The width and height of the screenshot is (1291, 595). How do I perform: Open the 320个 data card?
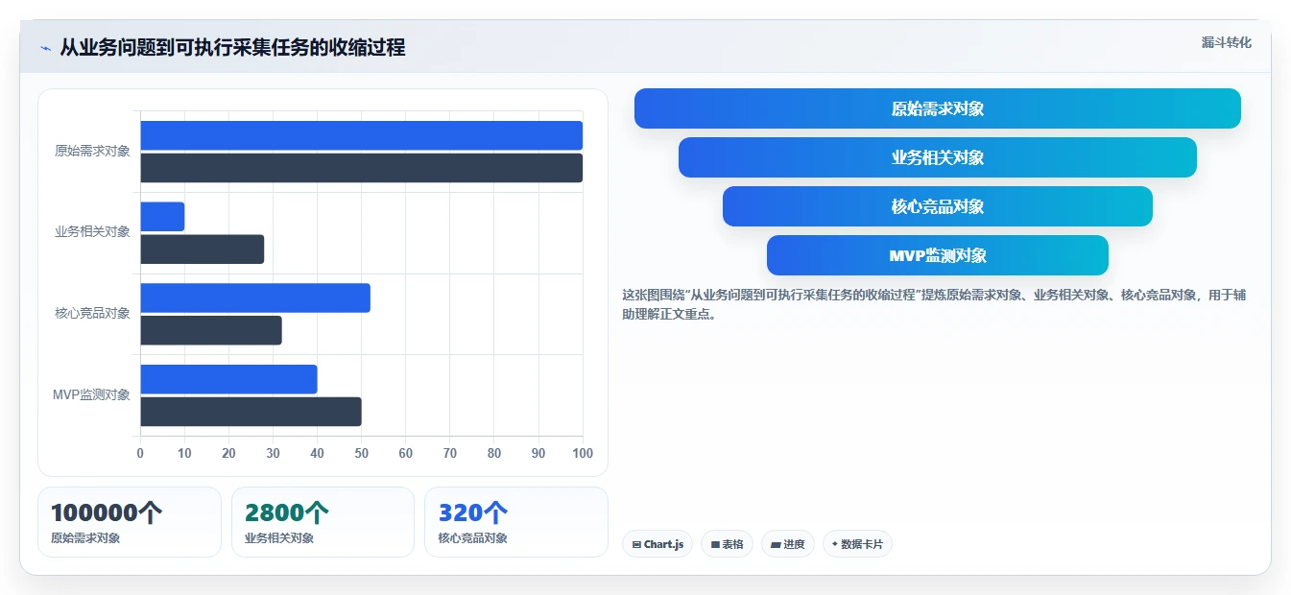(x=516, y=522)
